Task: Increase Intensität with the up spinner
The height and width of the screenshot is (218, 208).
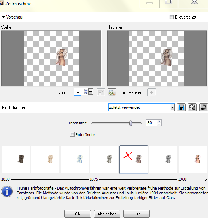Action: (x=159, y=122)
